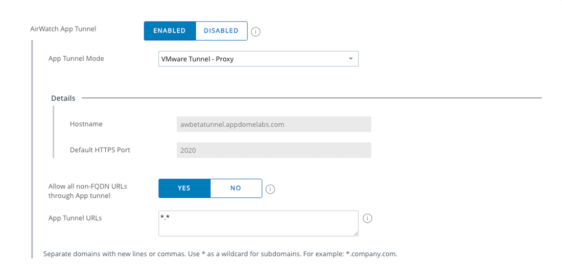Click the App Tunnel Mode label

(x=76, y=59)
